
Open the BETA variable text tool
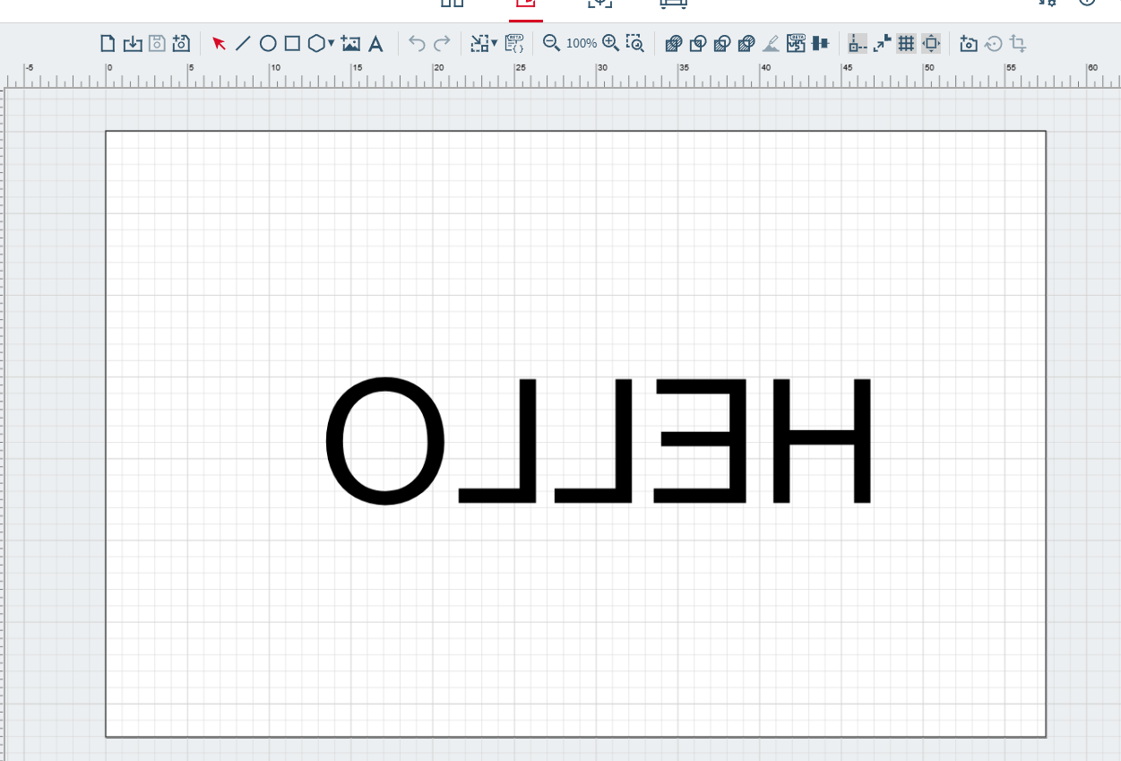[x=514, y=42]
